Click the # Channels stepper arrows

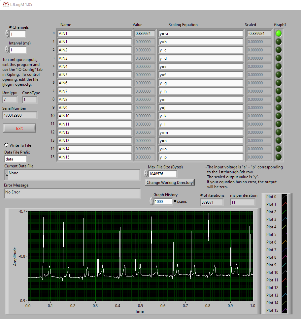(x=7, y=34)
